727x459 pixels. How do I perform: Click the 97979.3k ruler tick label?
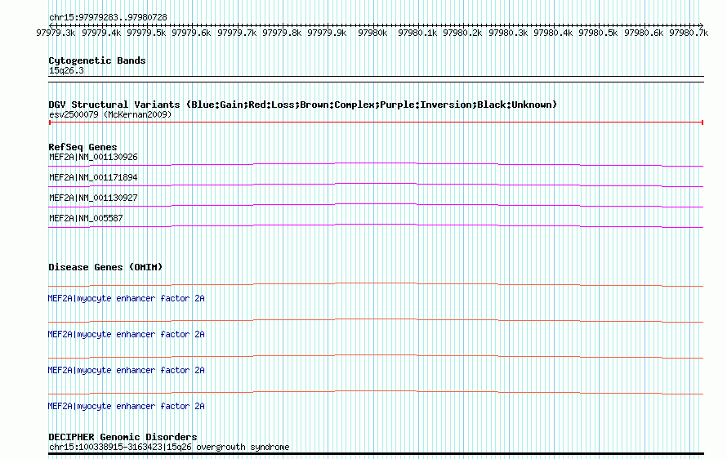click(56, 33)
